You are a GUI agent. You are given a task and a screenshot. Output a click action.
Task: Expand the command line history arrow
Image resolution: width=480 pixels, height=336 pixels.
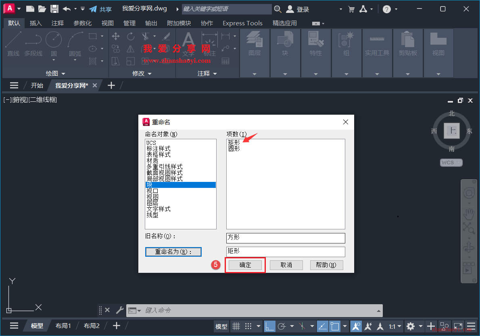point(379,311)
